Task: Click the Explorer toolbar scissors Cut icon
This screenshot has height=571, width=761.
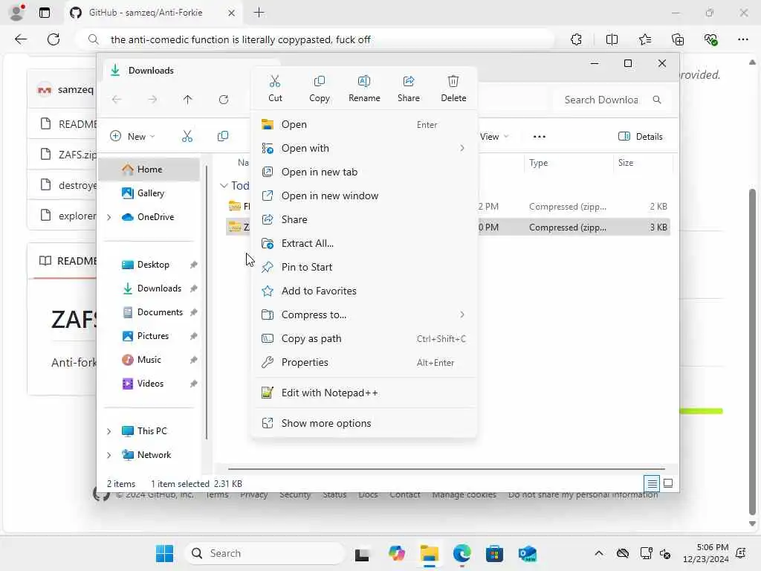Action: point(187,137)
